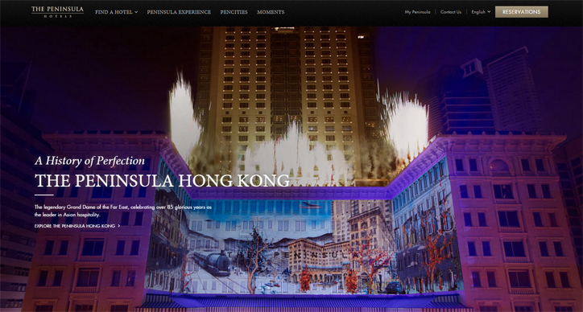Screen dimensions: 583x312
Task: Click the Reservations button
Action: [521, 12]
